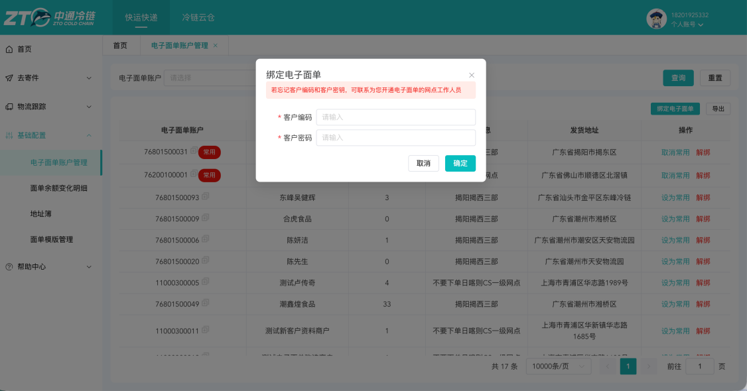Copy account number 76801500049
Screen dimensions: 747x391
[x=206, y=302]
